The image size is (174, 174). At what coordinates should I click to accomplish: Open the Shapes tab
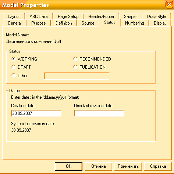131,17
